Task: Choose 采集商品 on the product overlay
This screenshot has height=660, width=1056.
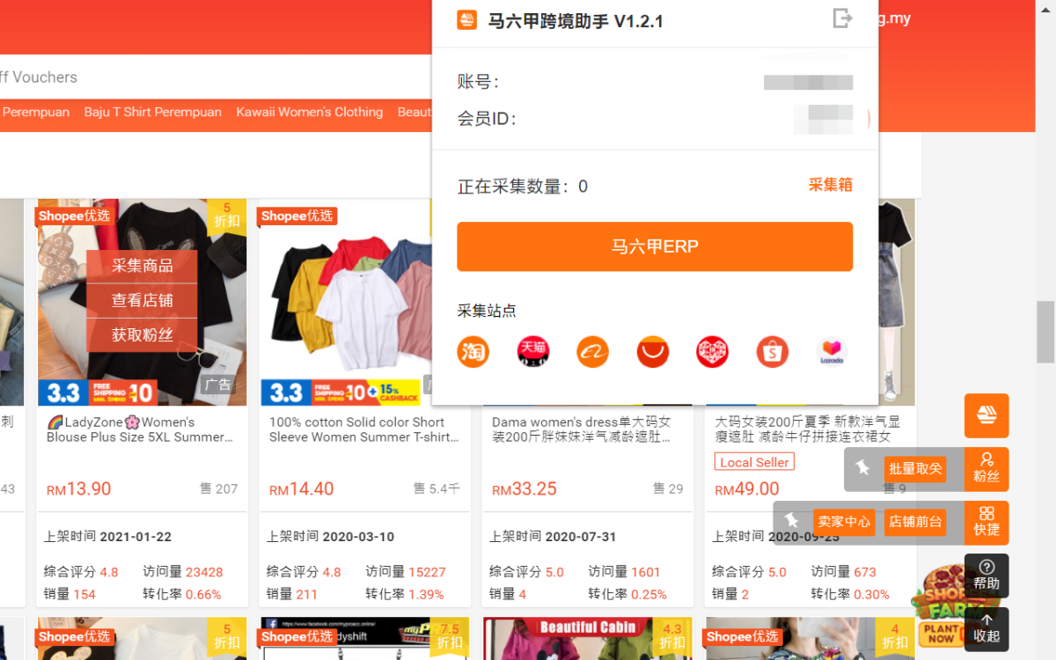Action: [x=142, y=266]
